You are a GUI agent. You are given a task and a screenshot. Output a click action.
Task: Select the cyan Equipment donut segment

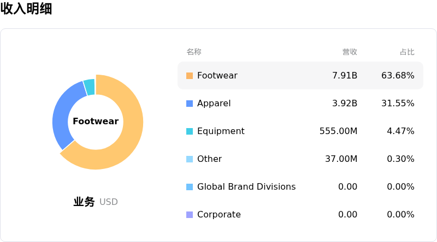coord(89,87)
